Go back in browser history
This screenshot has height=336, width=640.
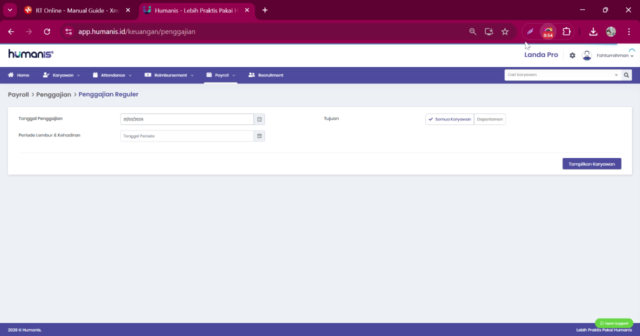[11, 31]
